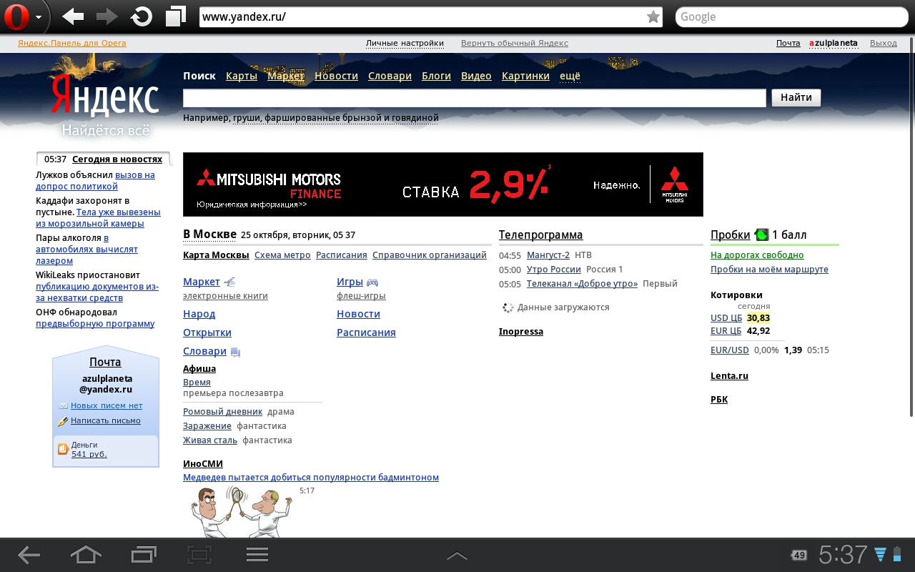Open Android recent apps button
The height and width of the screenshot is (572, 915).
[144, 555]
